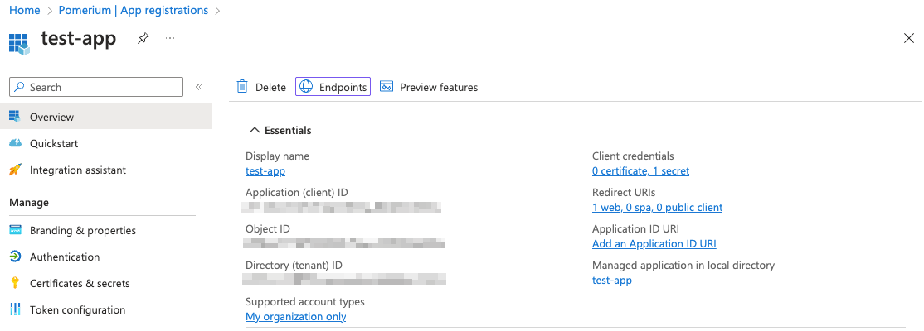Click the Application (client) ID value
Screen dimensions: 924x331
coord(342,208)
